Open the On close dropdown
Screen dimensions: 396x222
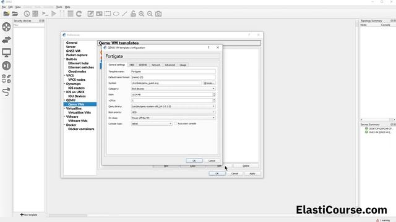[173, 118]
